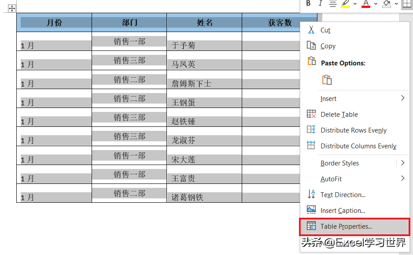Viewport: 413px width, 255px height.
Task: Click the Delete Table icon
Action: pos(311,114)
